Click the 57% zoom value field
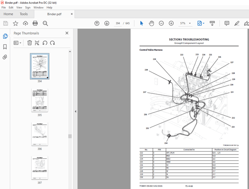The image size is (249, 189). 183,23
